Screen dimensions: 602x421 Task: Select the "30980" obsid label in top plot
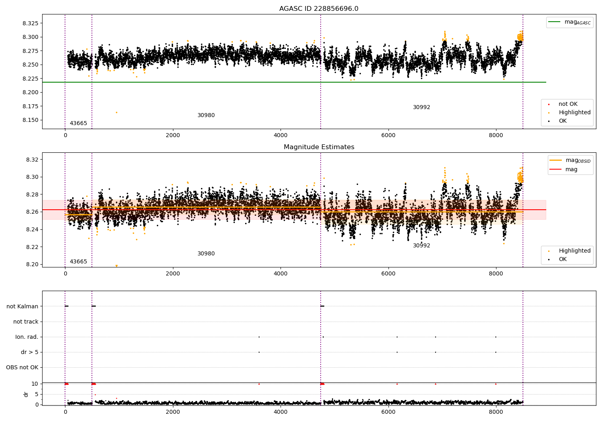click(206, 115)
